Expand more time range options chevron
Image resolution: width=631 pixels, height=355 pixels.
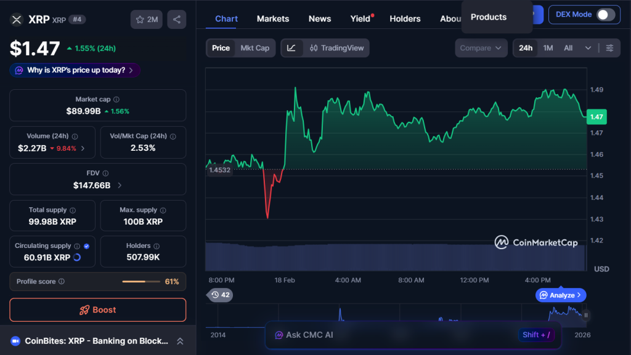[x=588, y=48]
